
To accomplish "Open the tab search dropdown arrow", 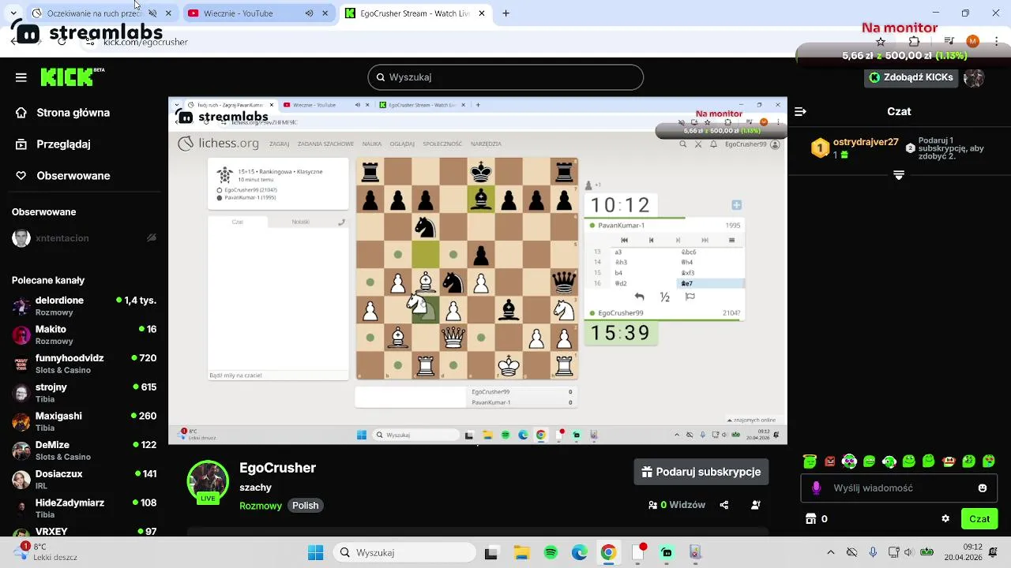I will (x=13, y=13).
